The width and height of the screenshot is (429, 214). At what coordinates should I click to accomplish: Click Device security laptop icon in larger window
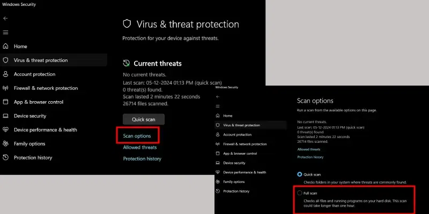(x=5, y=116)
